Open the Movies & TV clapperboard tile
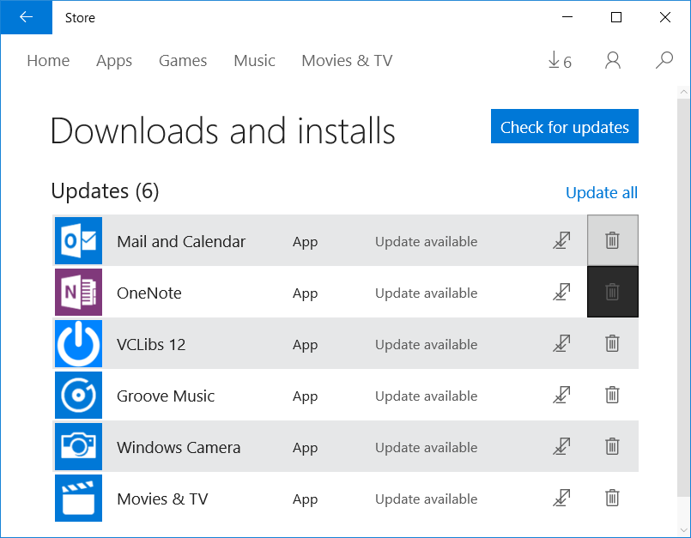This screenshot has height=538, width=691. pos(78,498)
